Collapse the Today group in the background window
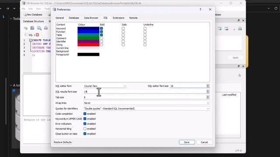This screenshot has height=157, width=280. coord(11,19)
